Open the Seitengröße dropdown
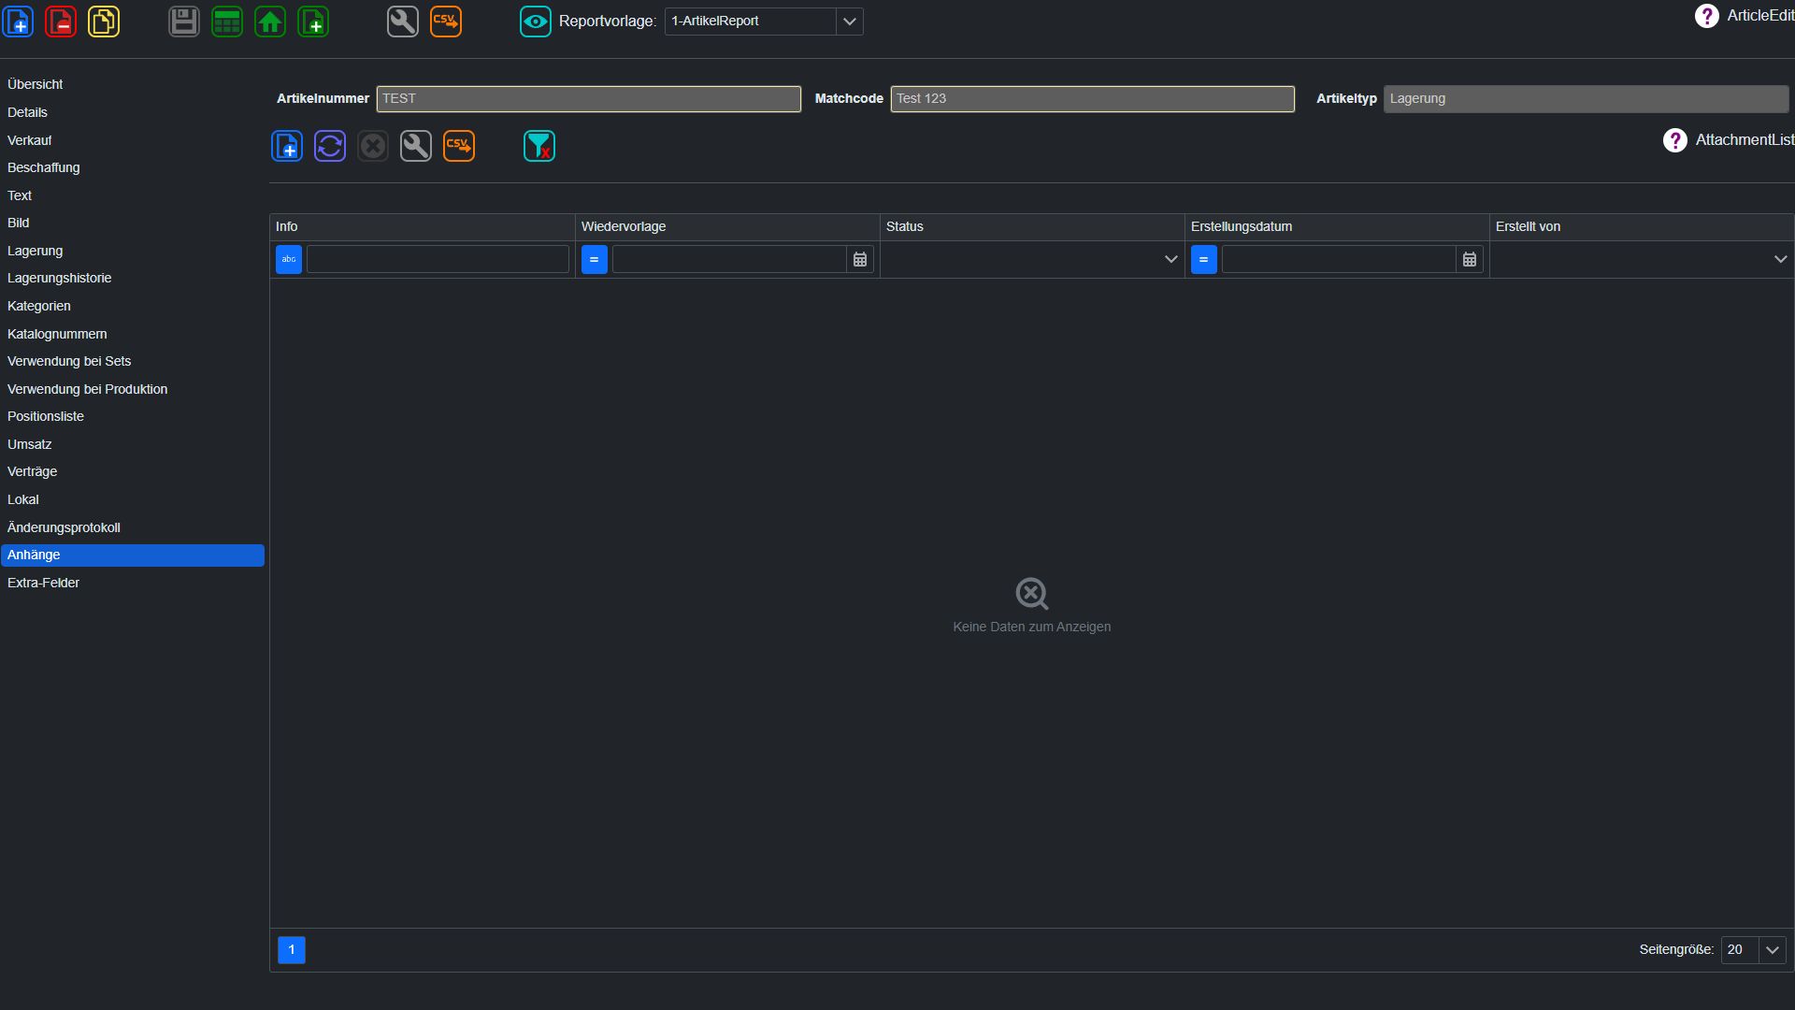Viewport: 1795px width, 1010px height. [1773, 950]
